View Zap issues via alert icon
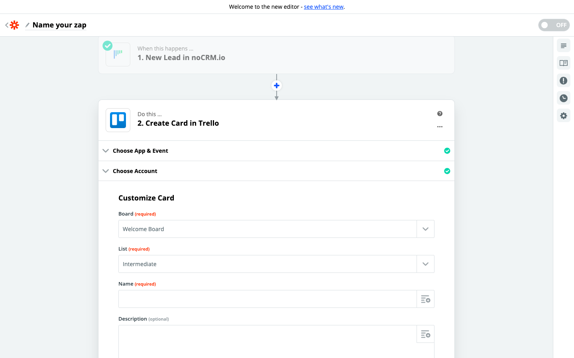 click(563, 80)
